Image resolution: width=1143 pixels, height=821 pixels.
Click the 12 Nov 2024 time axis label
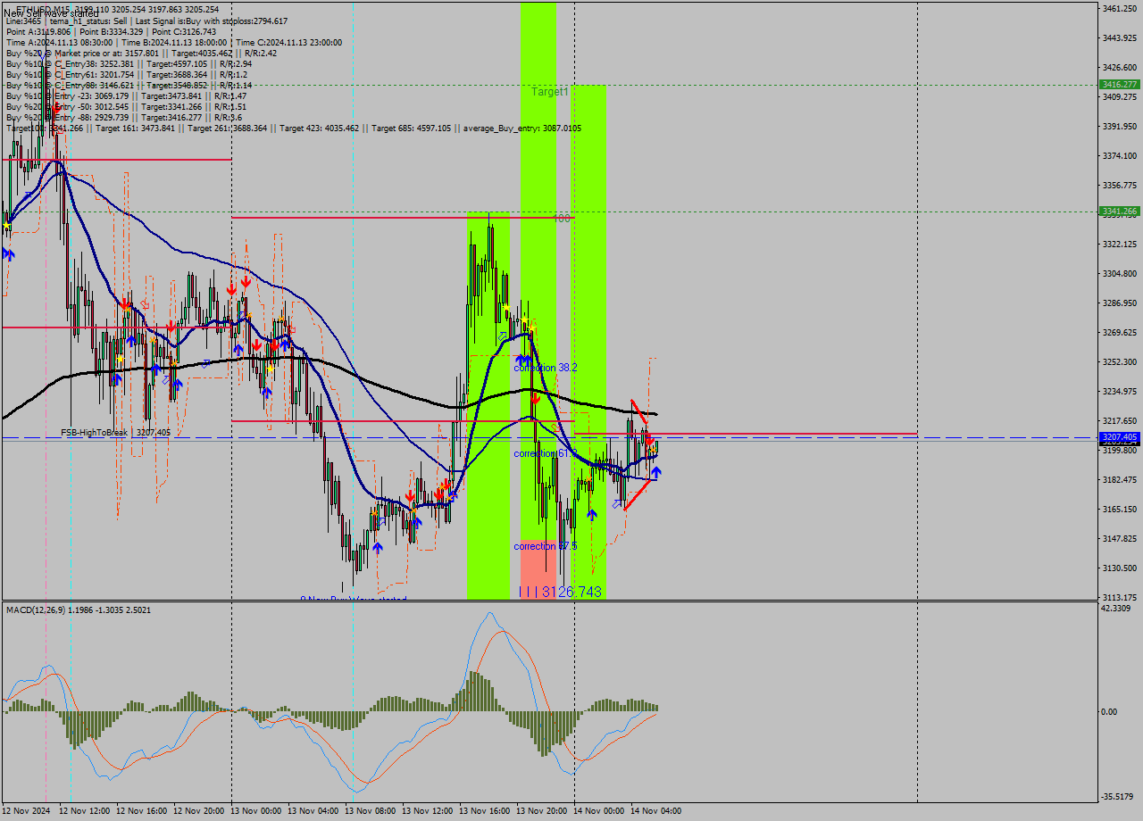click(28, 811)
